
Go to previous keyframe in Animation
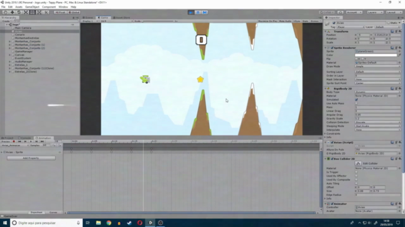point(25,141)
